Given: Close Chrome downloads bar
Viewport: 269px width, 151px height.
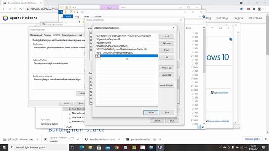Looking at the screenshot, I should point(266,139).
